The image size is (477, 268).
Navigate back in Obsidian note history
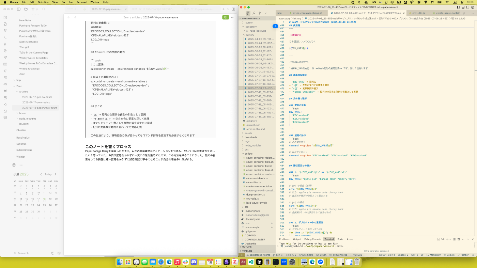pos(68,17)
